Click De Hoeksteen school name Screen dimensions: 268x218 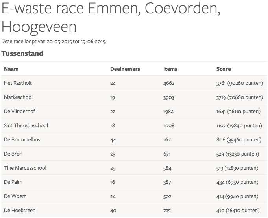[20, 211]
